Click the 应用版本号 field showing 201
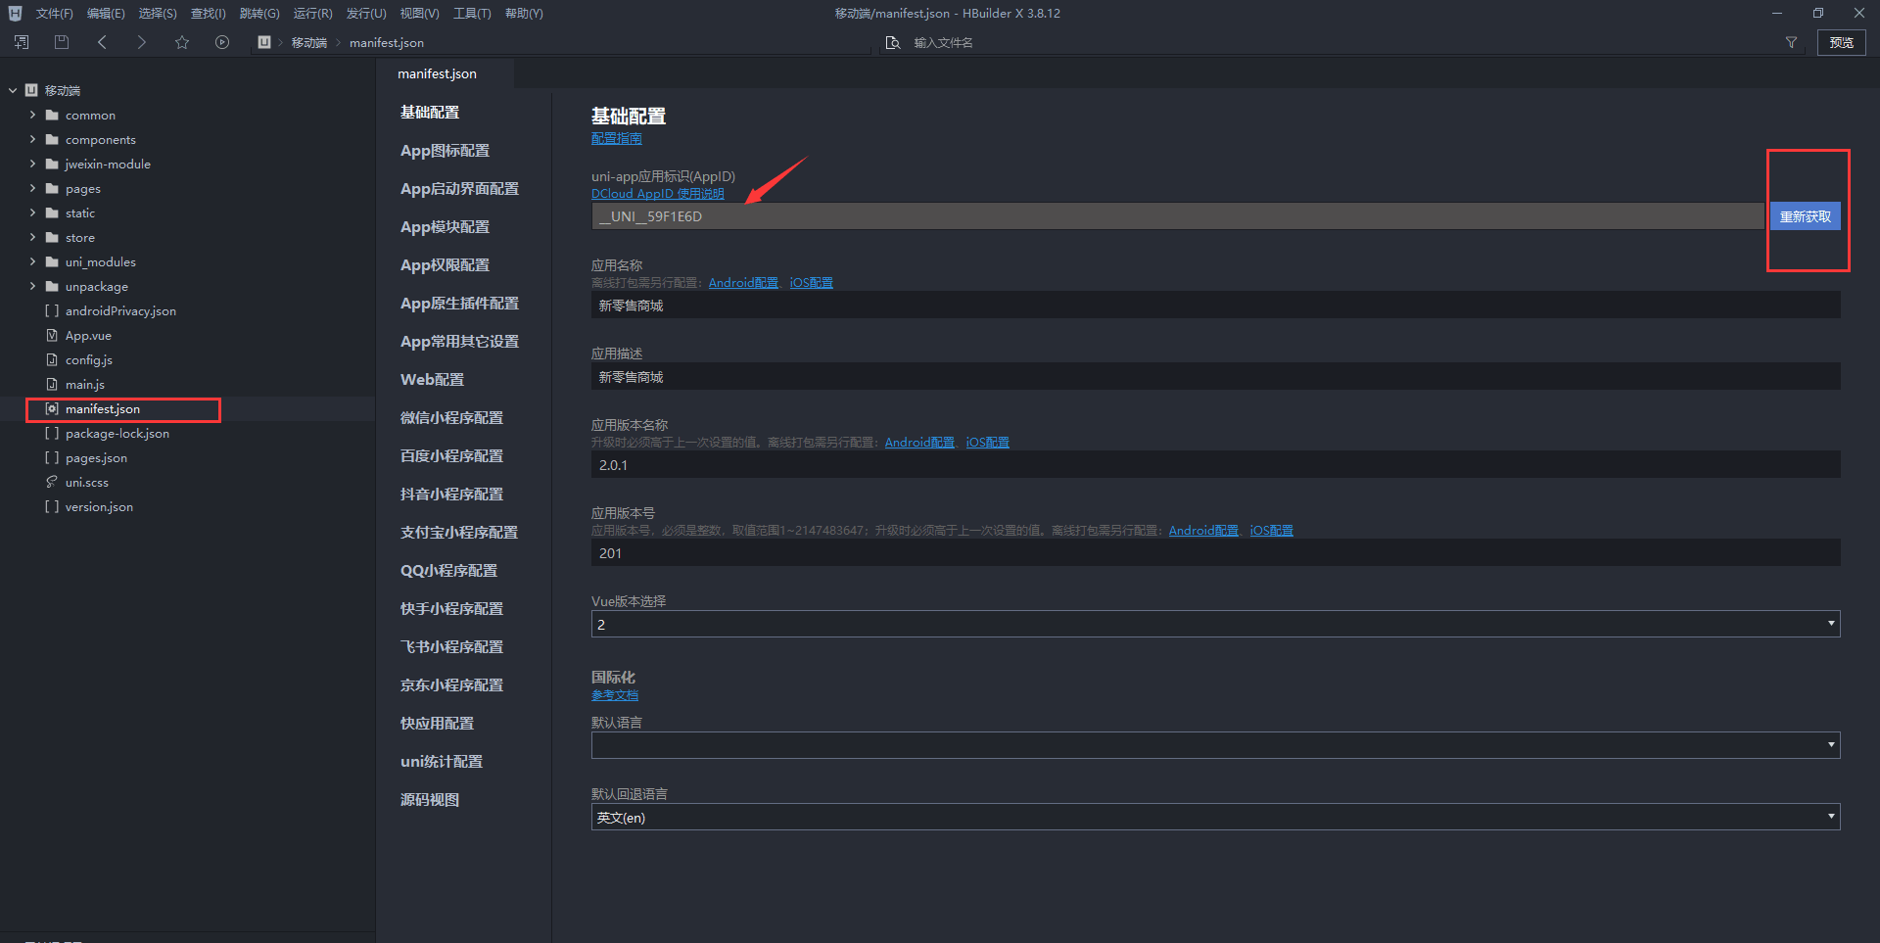Image resolution: width=1880 pixels, height=943 pixels. pos(1215,553)
